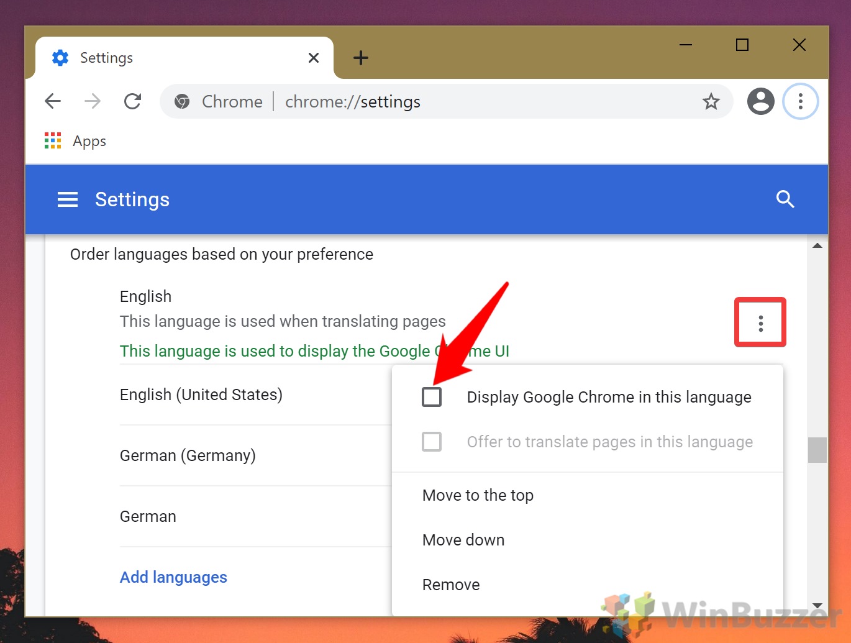The width and height of the screenshot is (851, 643).
Task: Click the Order languages based on preference heading
Action: 222,254
